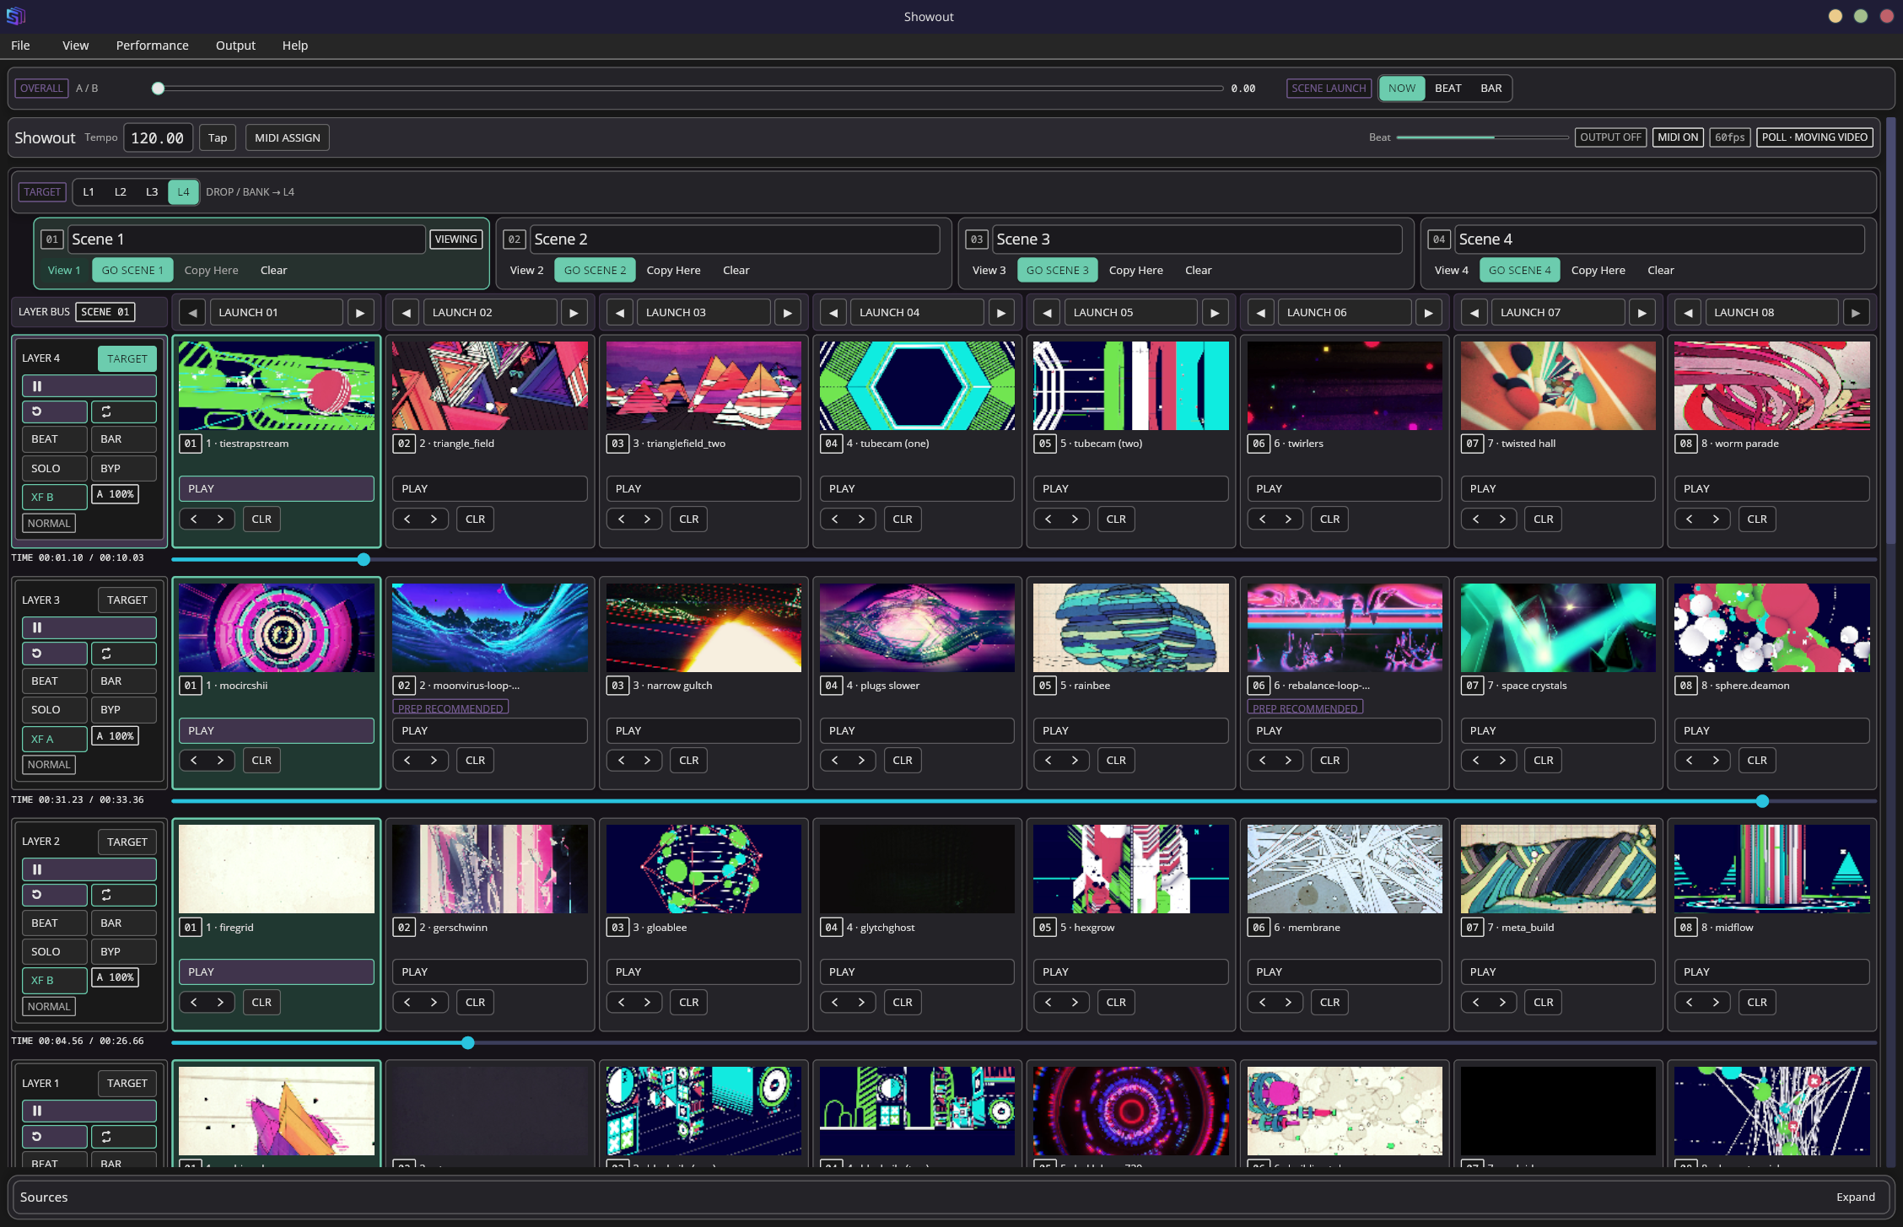Click the Tempo 120.00 input field
The image size is (1903, 1227).
point(158,138)
